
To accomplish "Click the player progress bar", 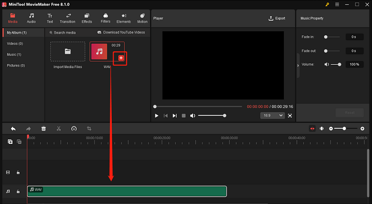I will point(199,107).
